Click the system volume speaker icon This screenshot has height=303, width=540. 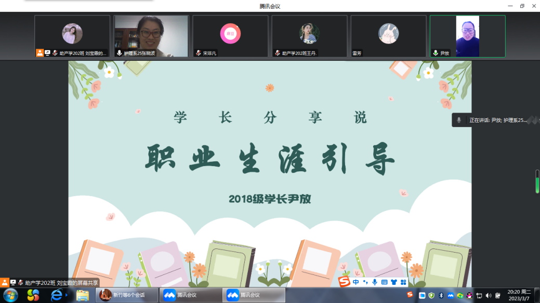coord(488,295)
